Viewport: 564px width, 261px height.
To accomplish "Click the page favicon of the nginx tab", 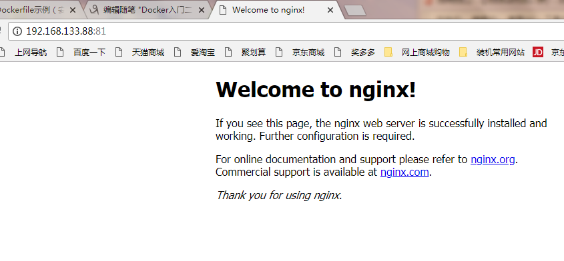I will click(x=223, y=10).
